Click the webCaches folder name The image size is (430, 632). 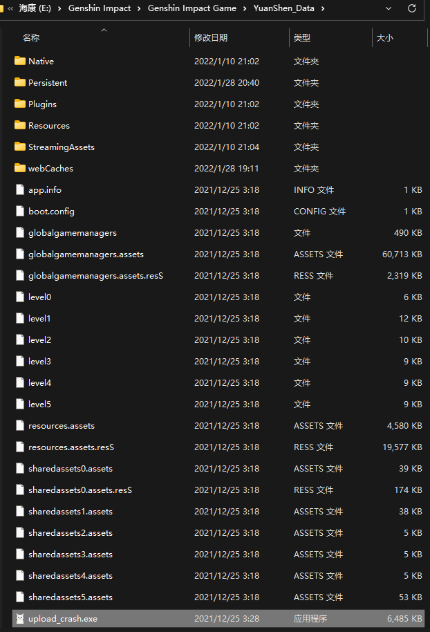(x=50, y=168)
